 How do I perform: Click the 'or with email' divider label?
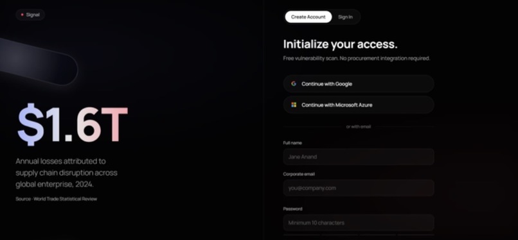pyautogui.click(x=359, y=126)
